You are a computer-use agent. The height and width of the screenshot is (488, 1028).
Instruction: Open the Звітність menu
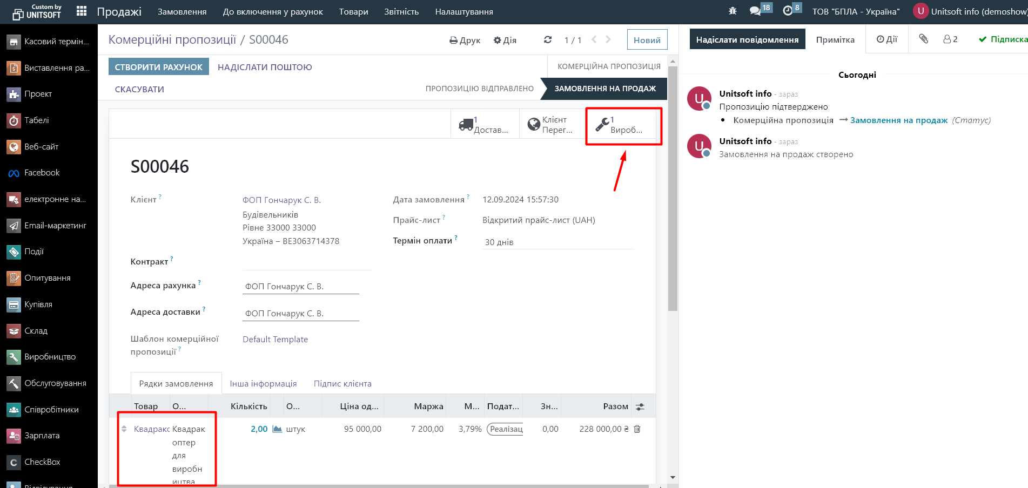pos(401,12)
